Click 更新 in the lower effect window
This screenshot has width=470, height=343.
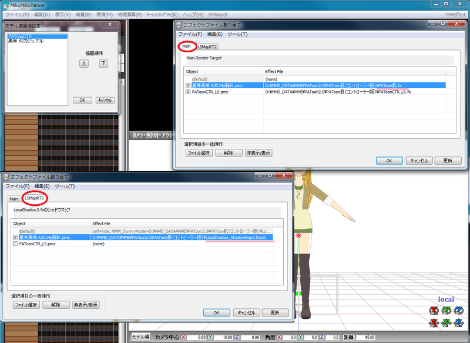275,312
